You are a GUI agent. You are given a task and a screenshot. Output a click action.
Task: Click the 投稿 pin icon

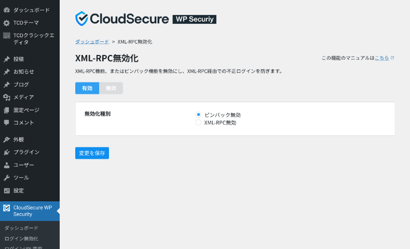point(7,59)
